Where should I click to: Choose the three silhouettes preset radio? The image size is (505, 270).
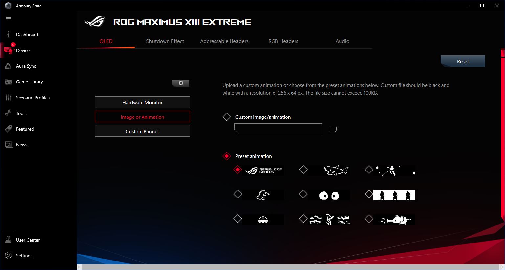369,194
